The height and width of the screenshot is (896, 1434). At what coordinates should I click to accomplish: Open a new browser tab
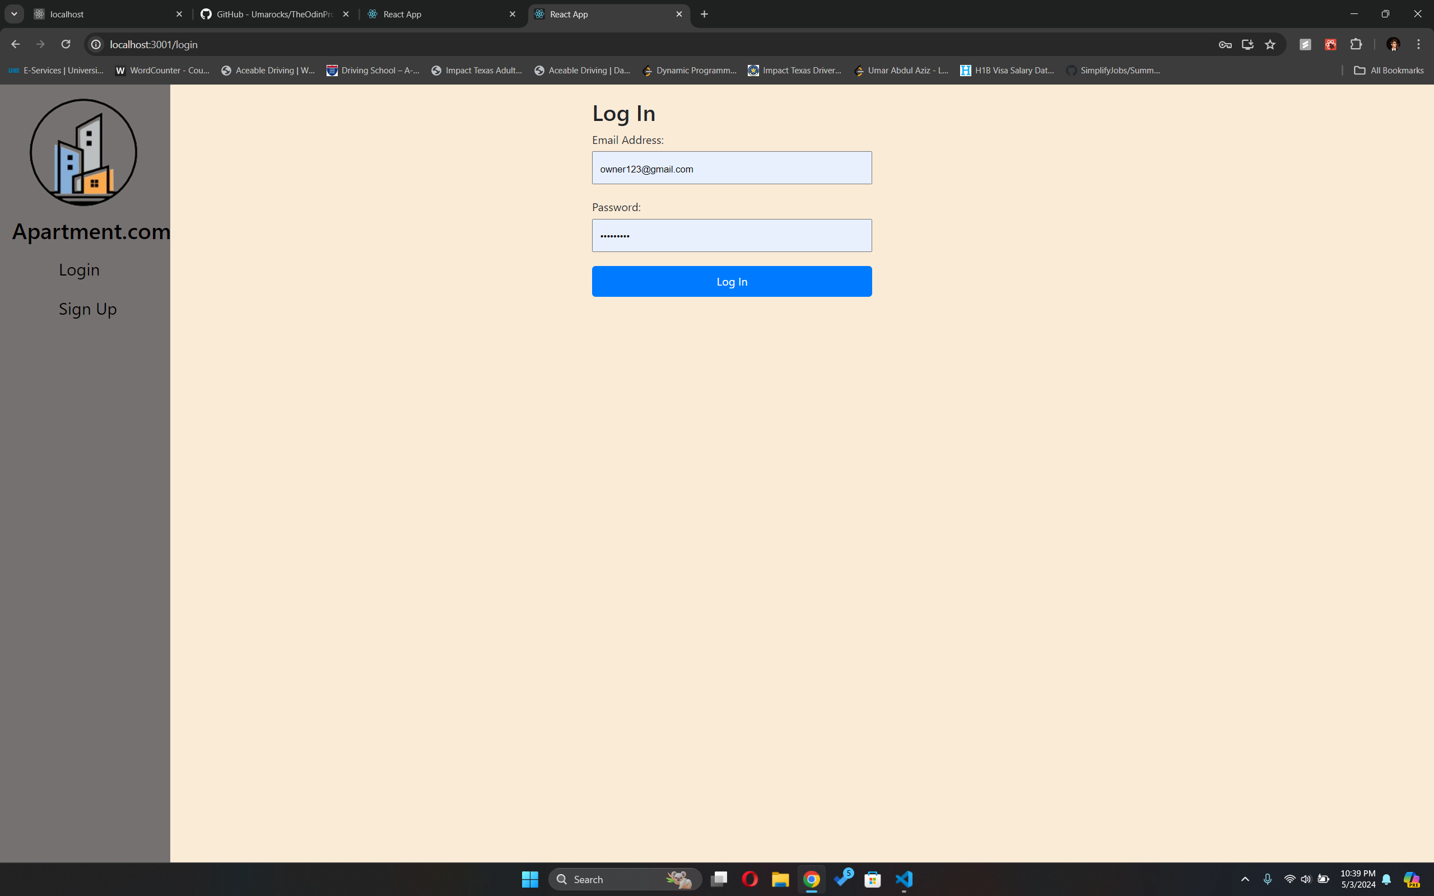704,14
